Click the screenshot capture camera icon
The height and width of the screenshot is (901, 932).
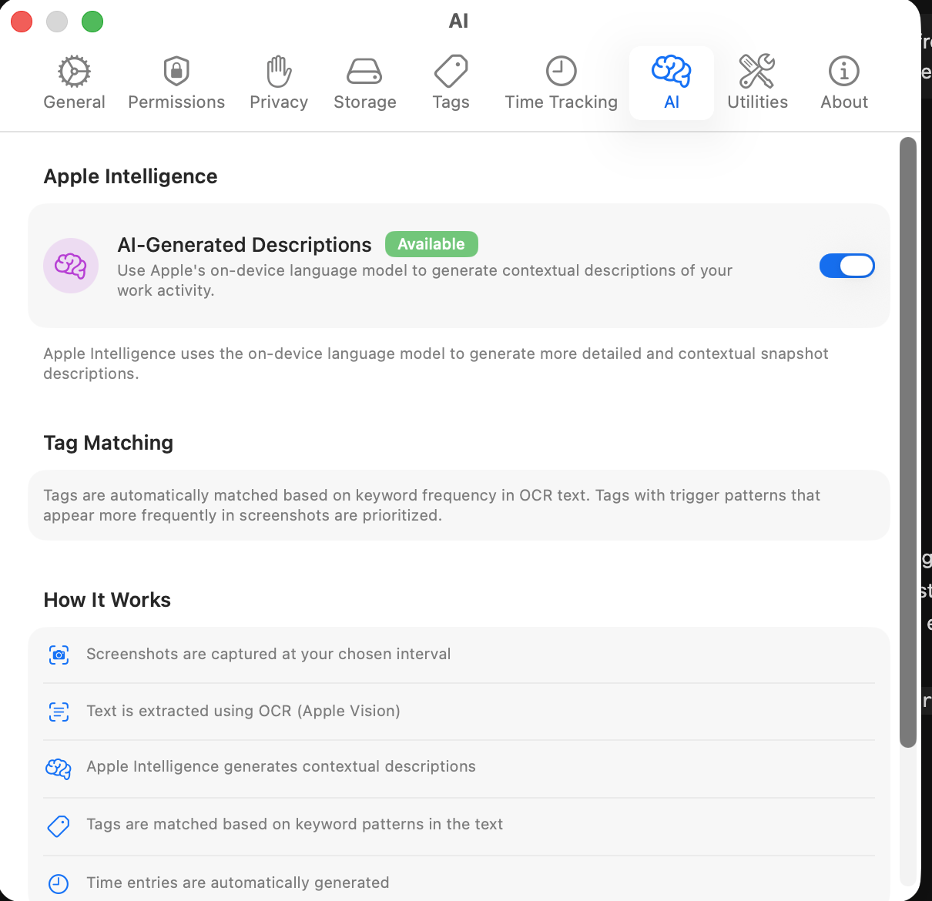[x=59, y=654]
